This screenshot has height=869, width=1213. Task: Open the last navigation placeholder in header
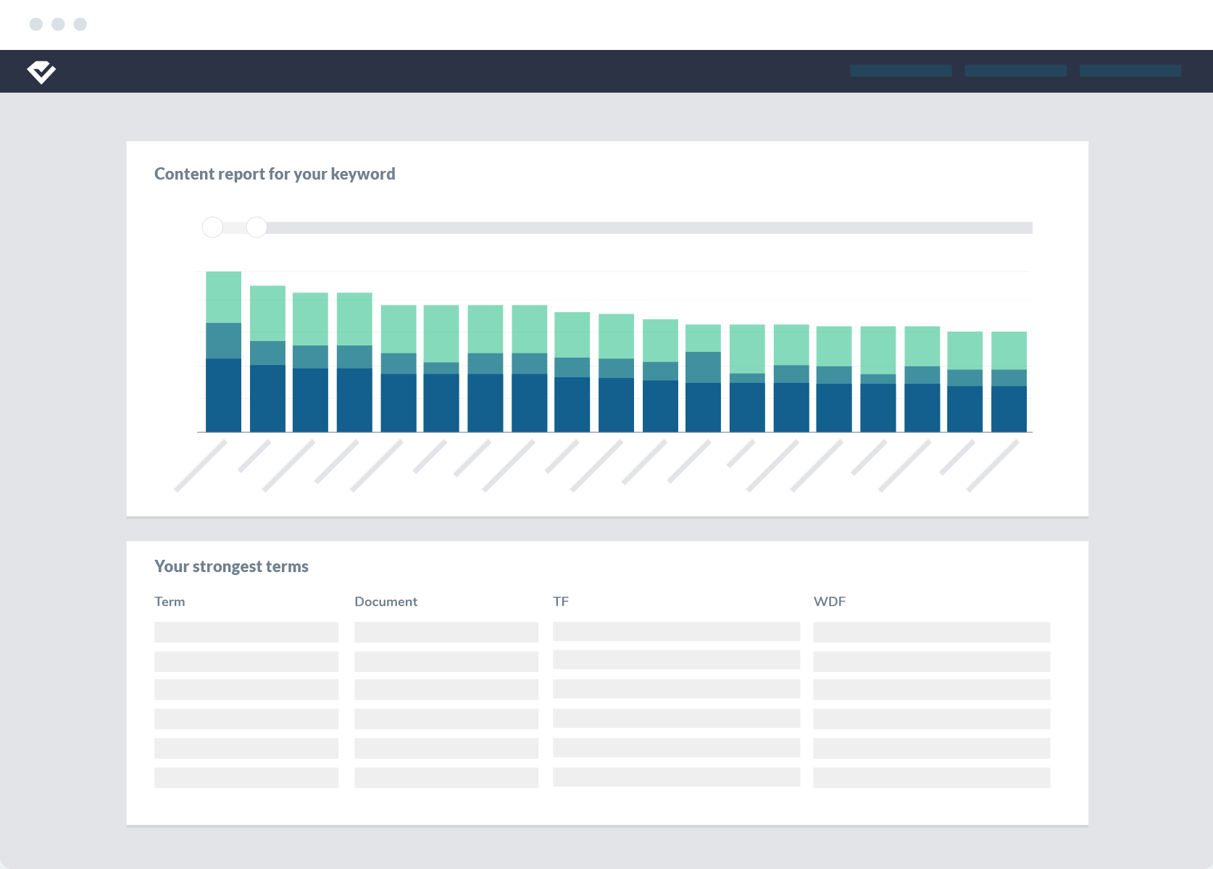(x=1130, y=70)
